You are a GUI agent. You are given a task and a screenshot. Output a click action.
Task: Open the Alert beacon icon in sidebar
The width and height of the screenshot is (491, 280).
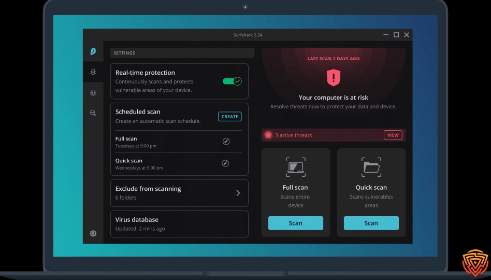click(x=93, y=92)
